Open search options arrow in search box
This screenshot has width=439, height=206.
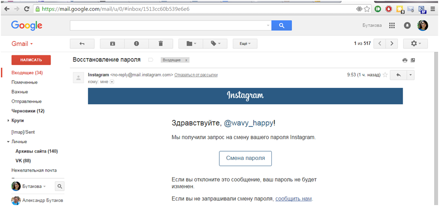268,26
